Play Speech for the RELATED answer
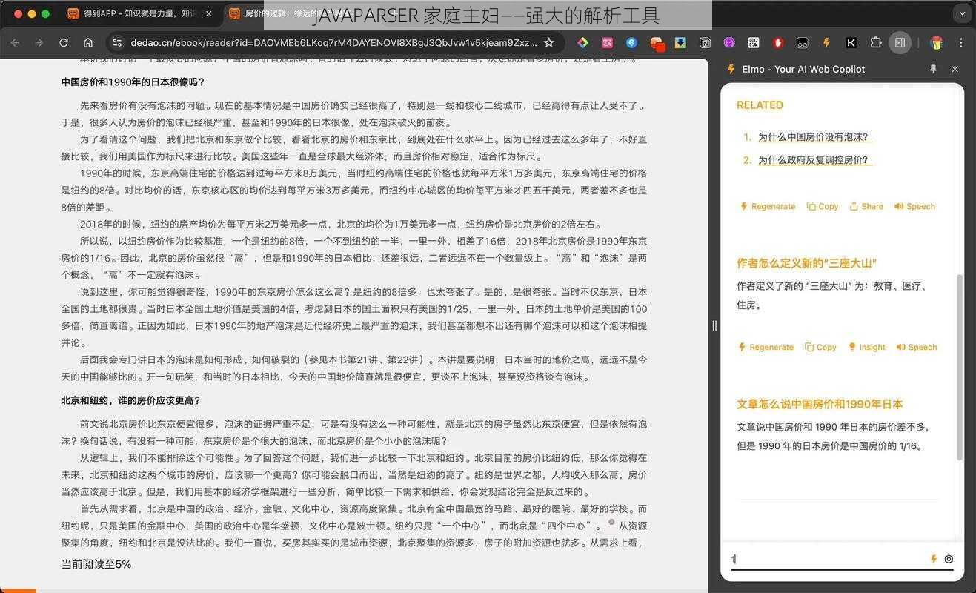 [914, 206]
